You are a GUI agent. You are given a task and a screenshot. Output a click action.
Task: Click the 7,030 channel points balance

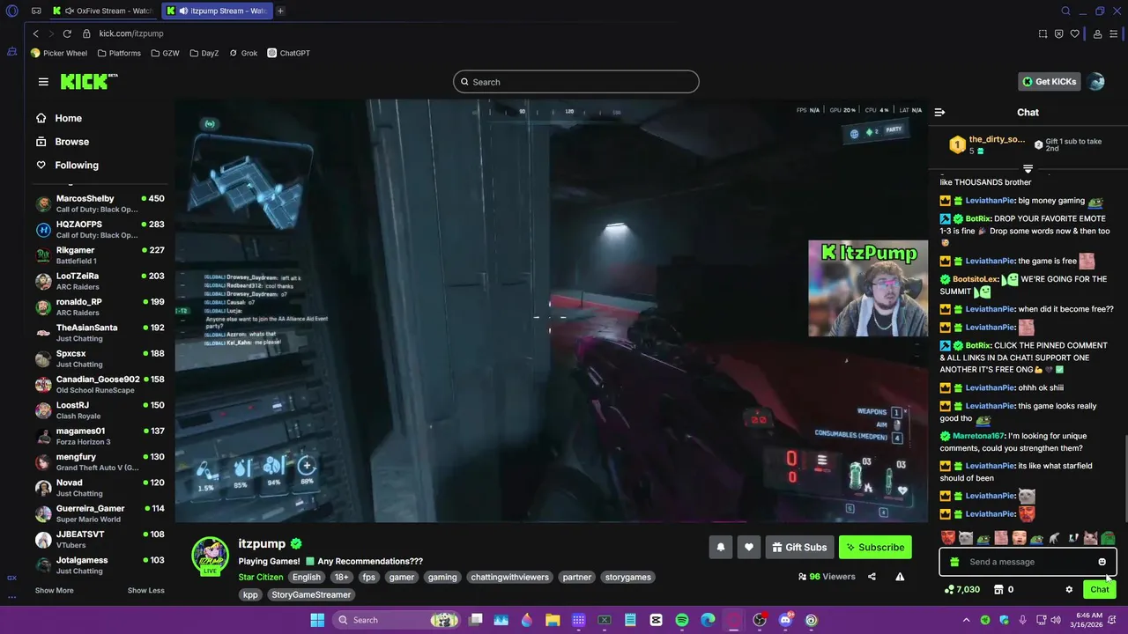coord(962,589)
